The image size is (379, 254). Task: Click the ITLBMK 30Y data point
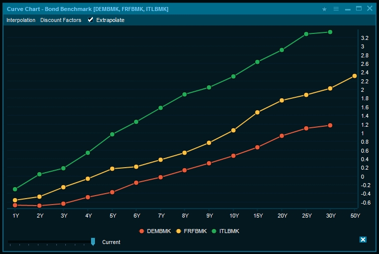330,32
